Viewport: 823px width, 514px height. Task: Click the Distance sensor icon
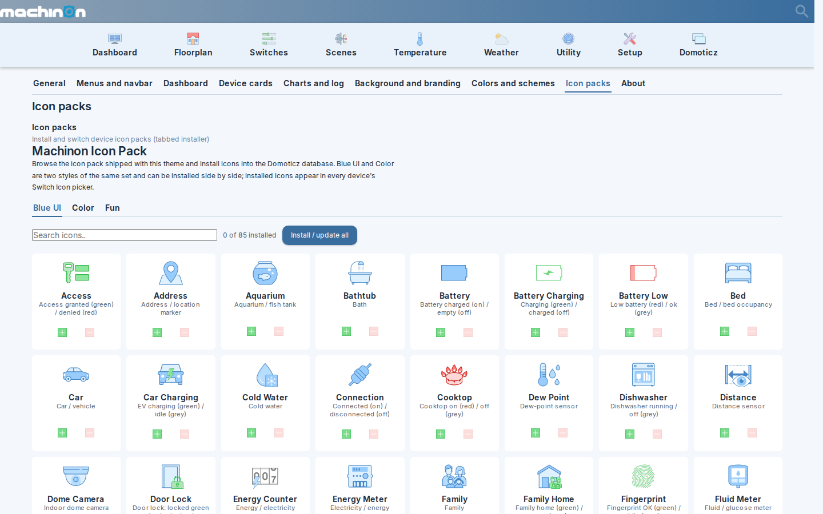click(x=738, y=376)
